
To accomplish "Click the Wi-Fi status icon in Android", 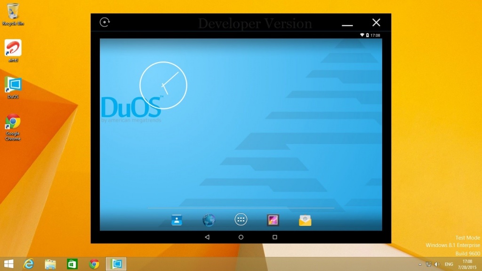I will 362,35.
